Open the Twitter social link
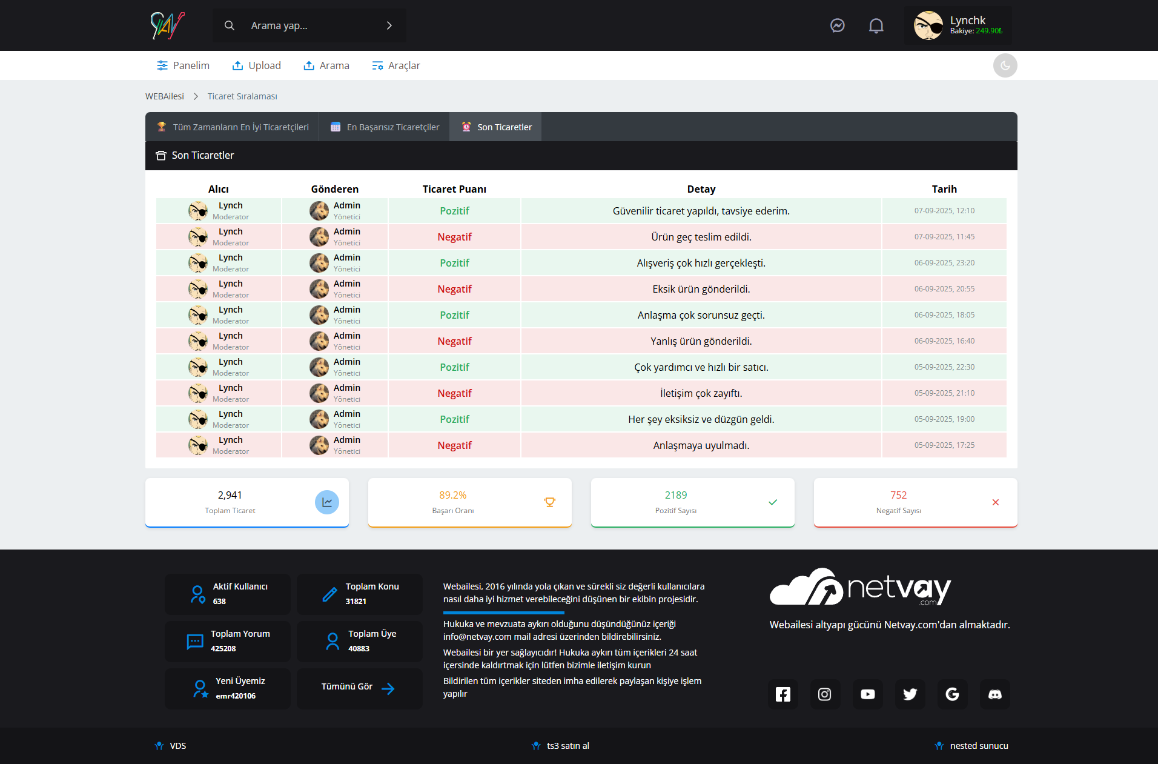 click(910, 694)
